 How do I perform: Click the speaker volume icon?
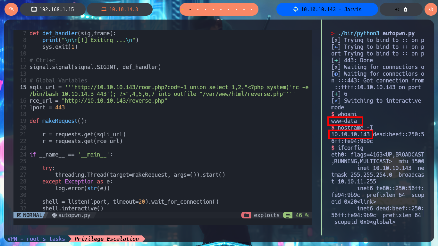[x=397, y=10]
